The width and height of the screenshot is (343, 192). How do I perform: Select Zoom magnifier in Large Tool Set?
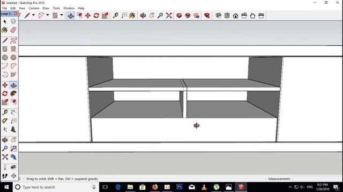pyautogui.click(x=5, y=148)
